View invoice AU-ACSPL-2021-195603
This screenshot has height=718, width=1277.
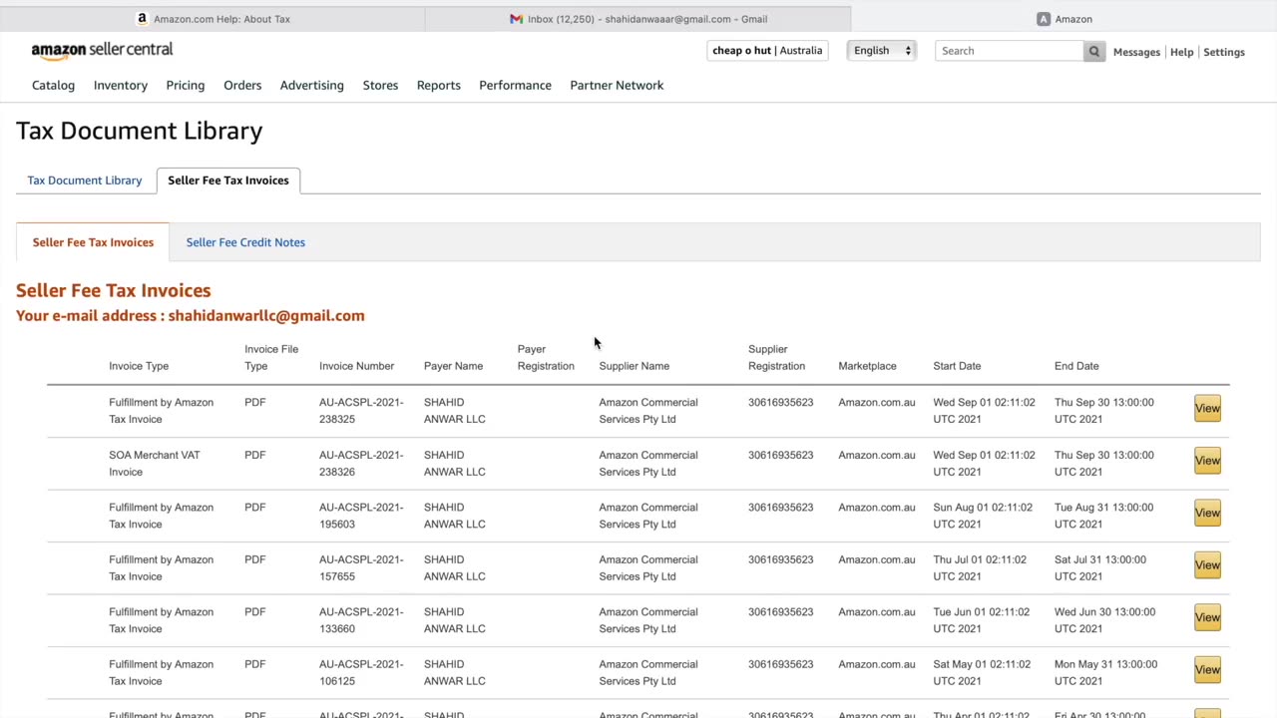[x=1207, y=513]
